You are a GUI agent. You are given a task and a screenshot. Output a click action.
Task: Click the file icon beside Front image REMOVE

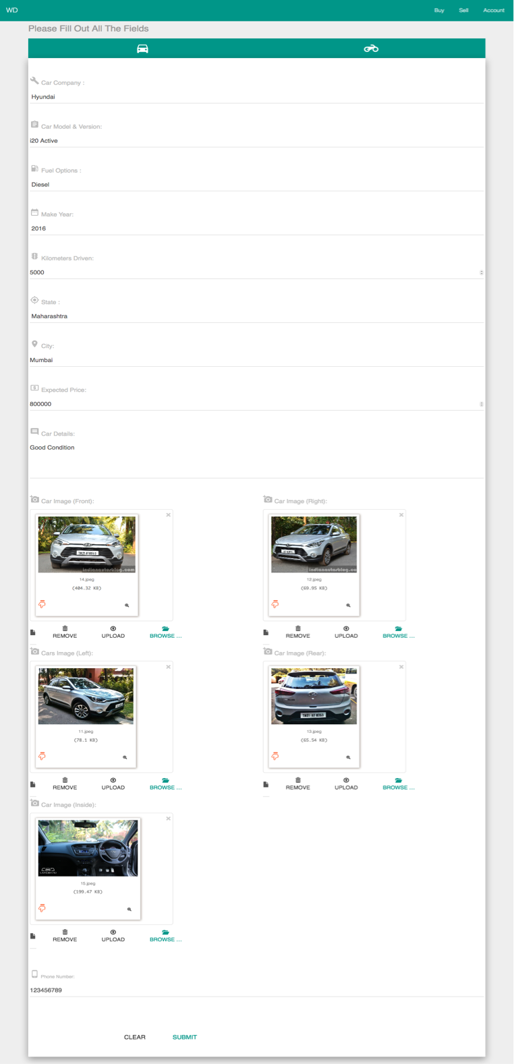[33, 632]
